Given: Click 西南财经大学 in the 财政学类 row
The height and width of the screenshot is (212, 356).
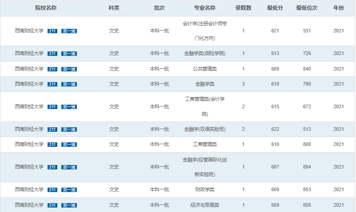Looking at the screenshot, I should click(29, 189).
